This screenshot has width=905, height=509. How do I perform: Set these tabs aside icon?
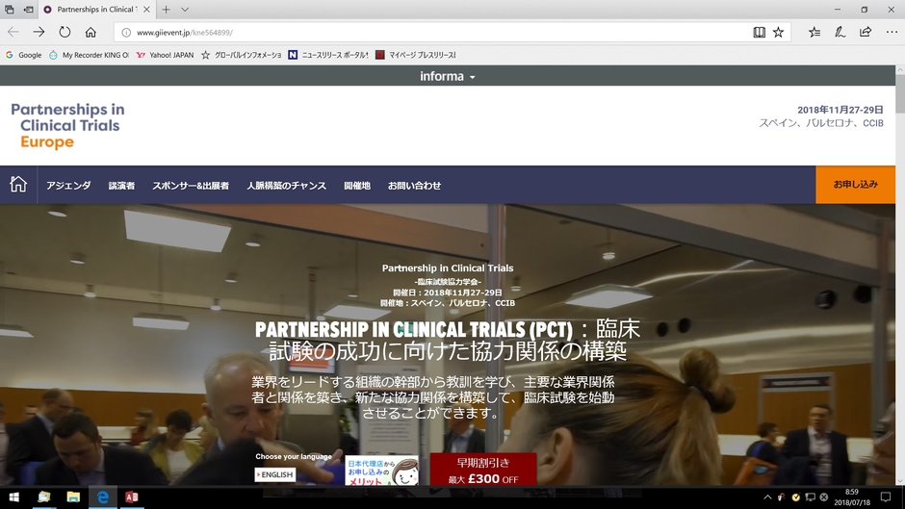28,10
